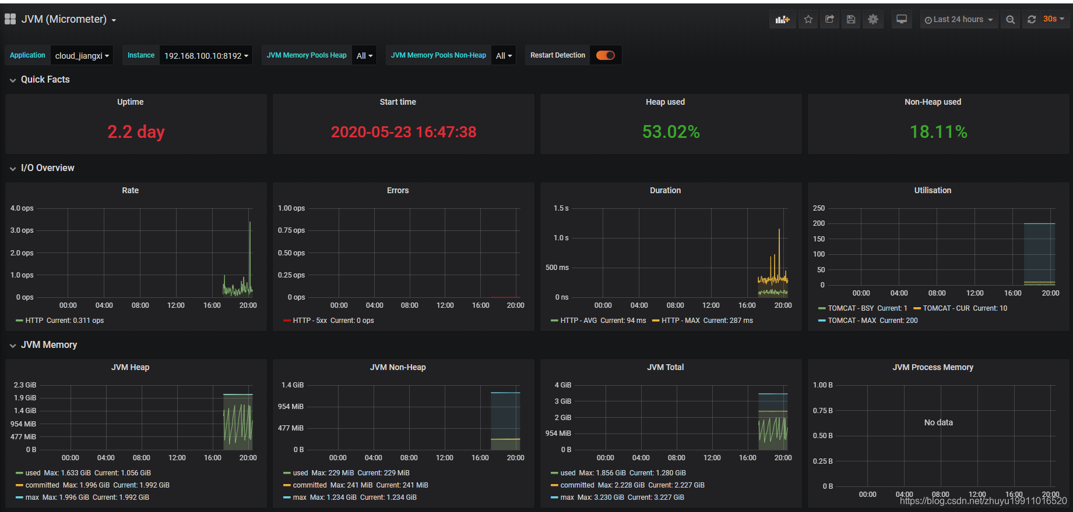Screen dimensions: 1073x512
Task: Toggle the Restart Detection switch
Action: [x=606, y=55]
